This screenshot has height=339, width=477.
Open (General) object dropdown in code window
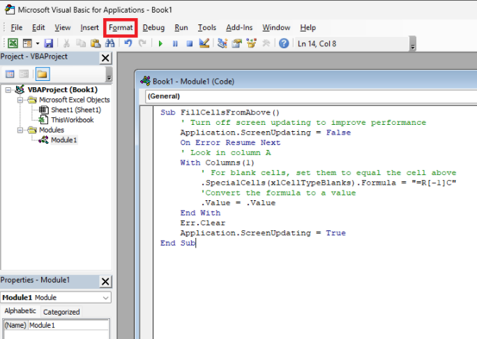click(x=311, y=96)
